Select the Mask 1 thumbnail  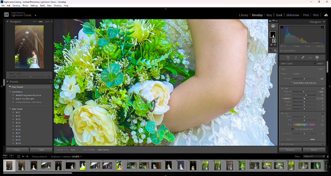tap(273, 34)
